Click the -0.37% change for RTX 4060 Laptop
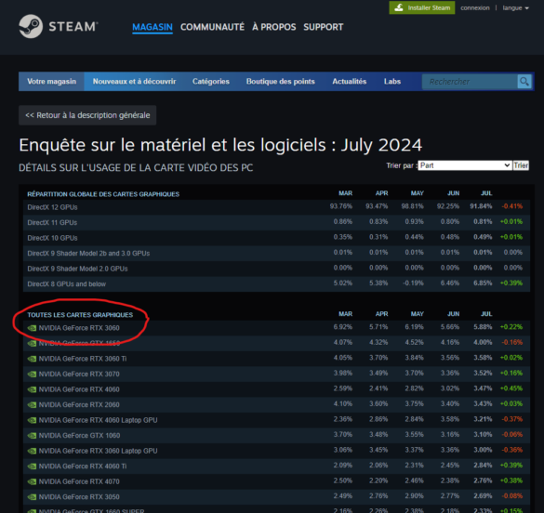The height and width of the screenshot is (513, 544). click(511, 419)
